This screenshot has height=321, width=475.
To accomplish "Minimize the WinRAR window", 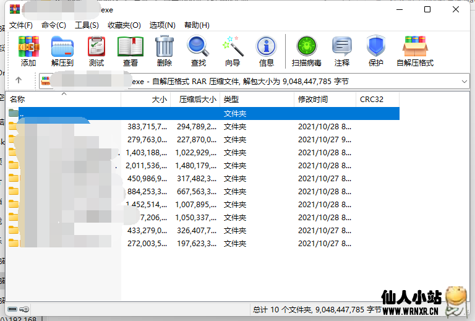I will point(400,10).
